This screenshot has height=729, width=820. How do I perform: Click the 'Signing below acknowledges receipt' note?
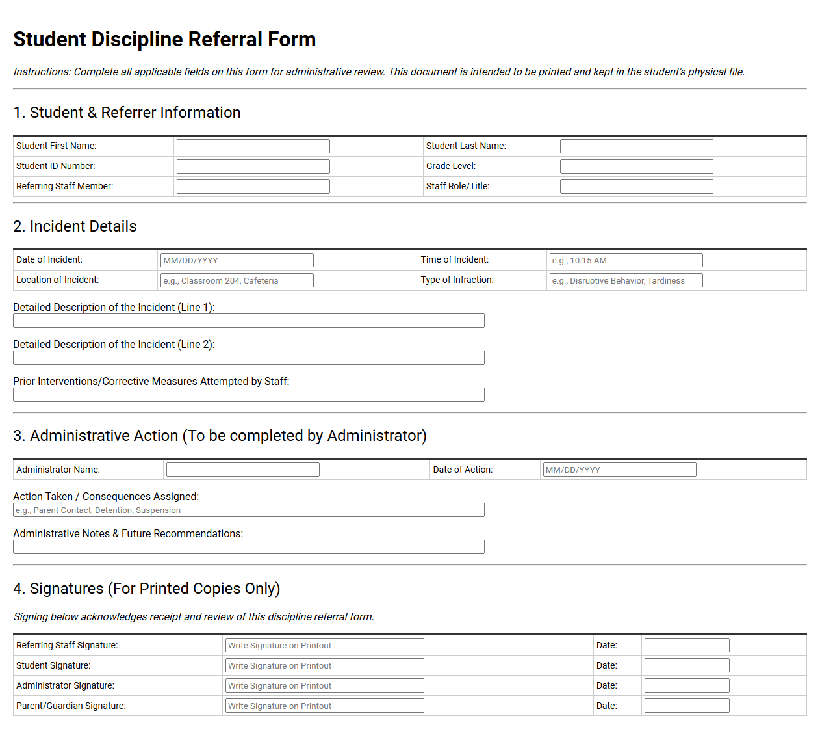point(194,616)
